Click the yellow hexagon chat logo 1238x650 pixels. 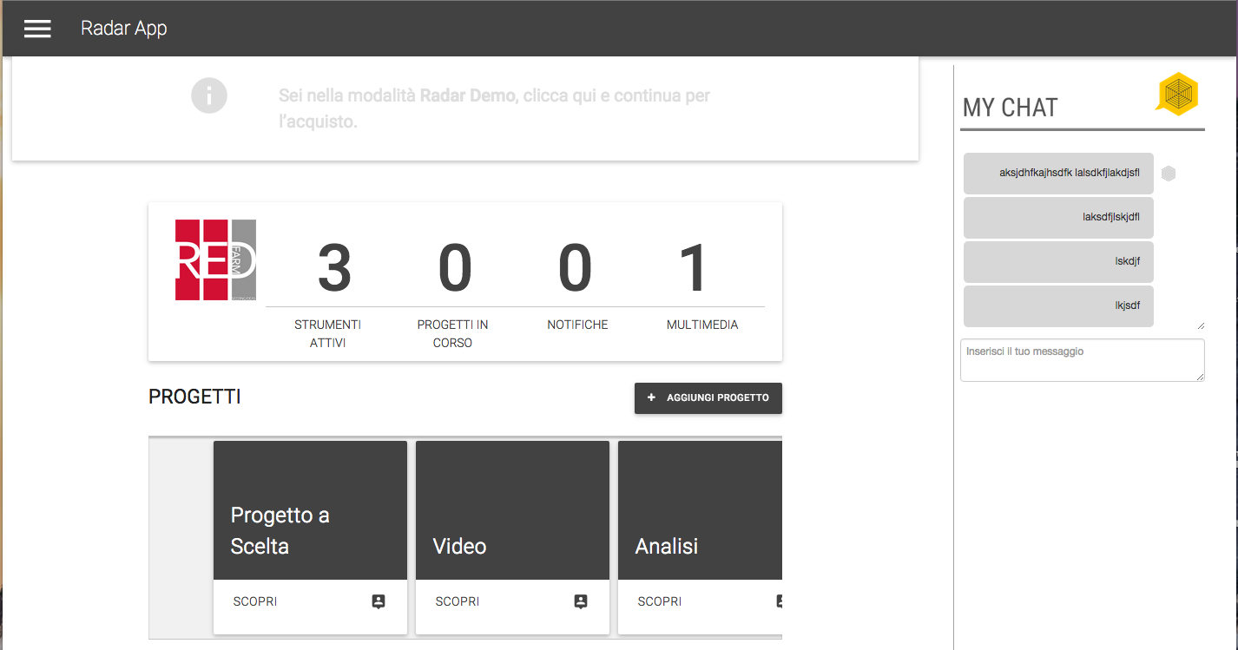[x=1177, y=93]
